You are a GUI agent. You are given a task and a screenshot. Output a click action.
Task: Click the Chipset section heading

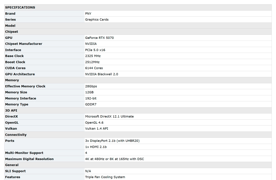[x=12, y=32]
